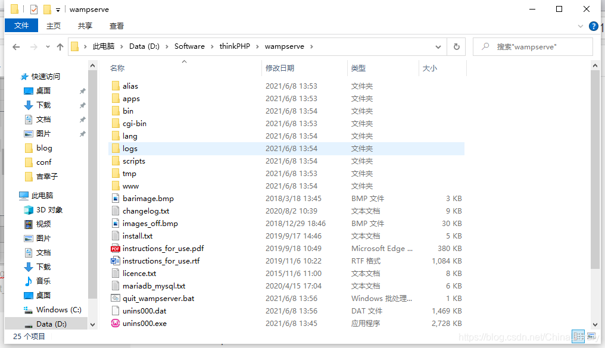This screenshot has height=348, width=605.
Task: Select the licence.txt file name
Action: pyautogui.click(x=139, y=273)
